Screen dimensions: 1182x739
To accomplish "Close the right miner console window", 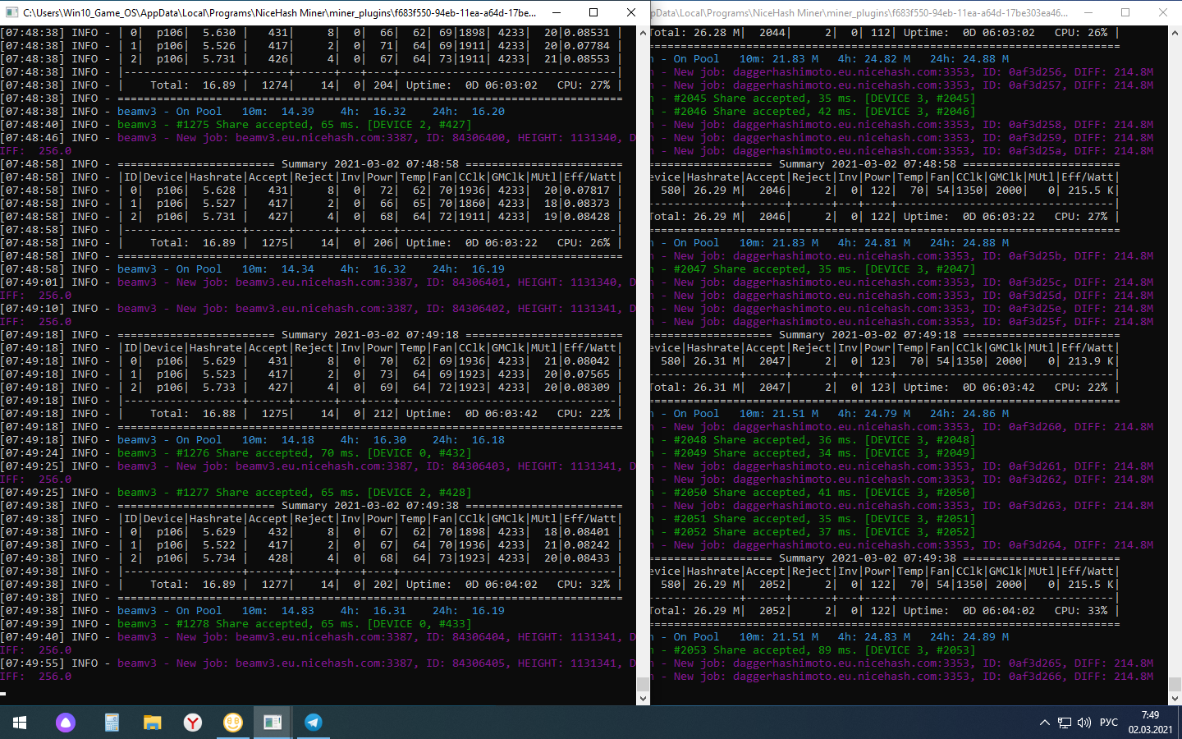I will click(x=1163, y=12).
